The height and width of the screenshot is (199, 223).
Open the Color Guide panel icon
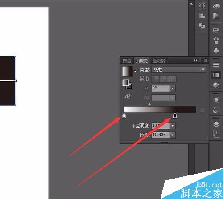click(216, 16)
